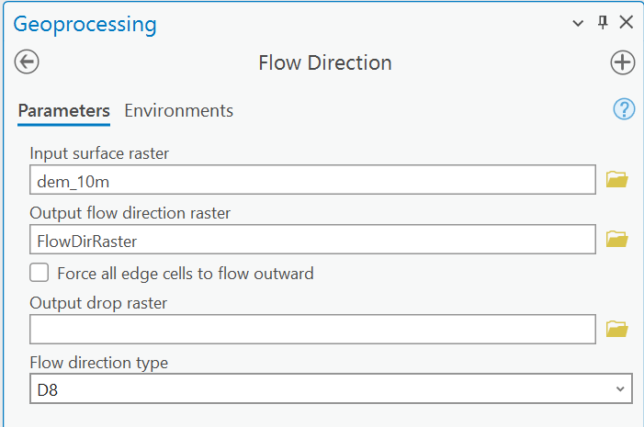Open tool help via the question mark icon
Image resolution: width=644 pixels, height=427 pixels.
[x=624, y=109]
